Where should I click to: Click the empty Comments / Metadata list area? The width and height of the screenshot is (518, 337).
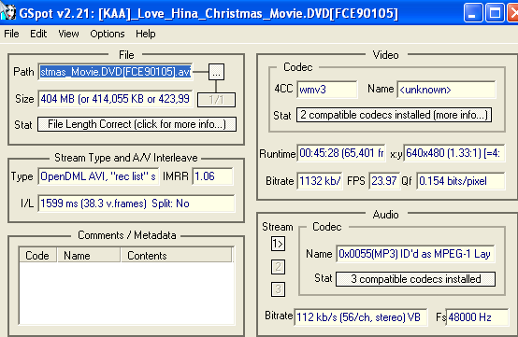126,293
